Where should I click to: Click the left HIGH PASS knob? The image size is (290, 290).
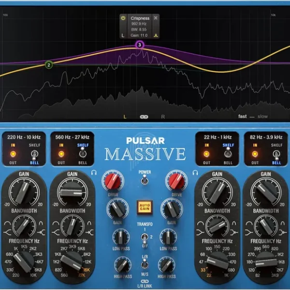click(123, 265)
